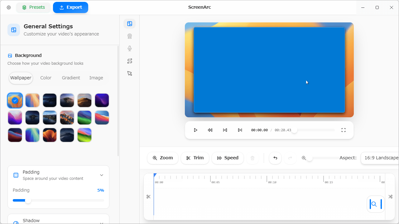Viewport: 399px width, 224px height.
Task: Open the settings gear icon
Action: coord(9,7)
